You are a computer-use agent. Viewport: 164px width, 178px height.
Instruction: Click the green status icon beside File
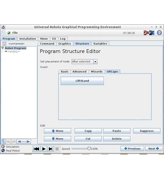coord(9,33)
